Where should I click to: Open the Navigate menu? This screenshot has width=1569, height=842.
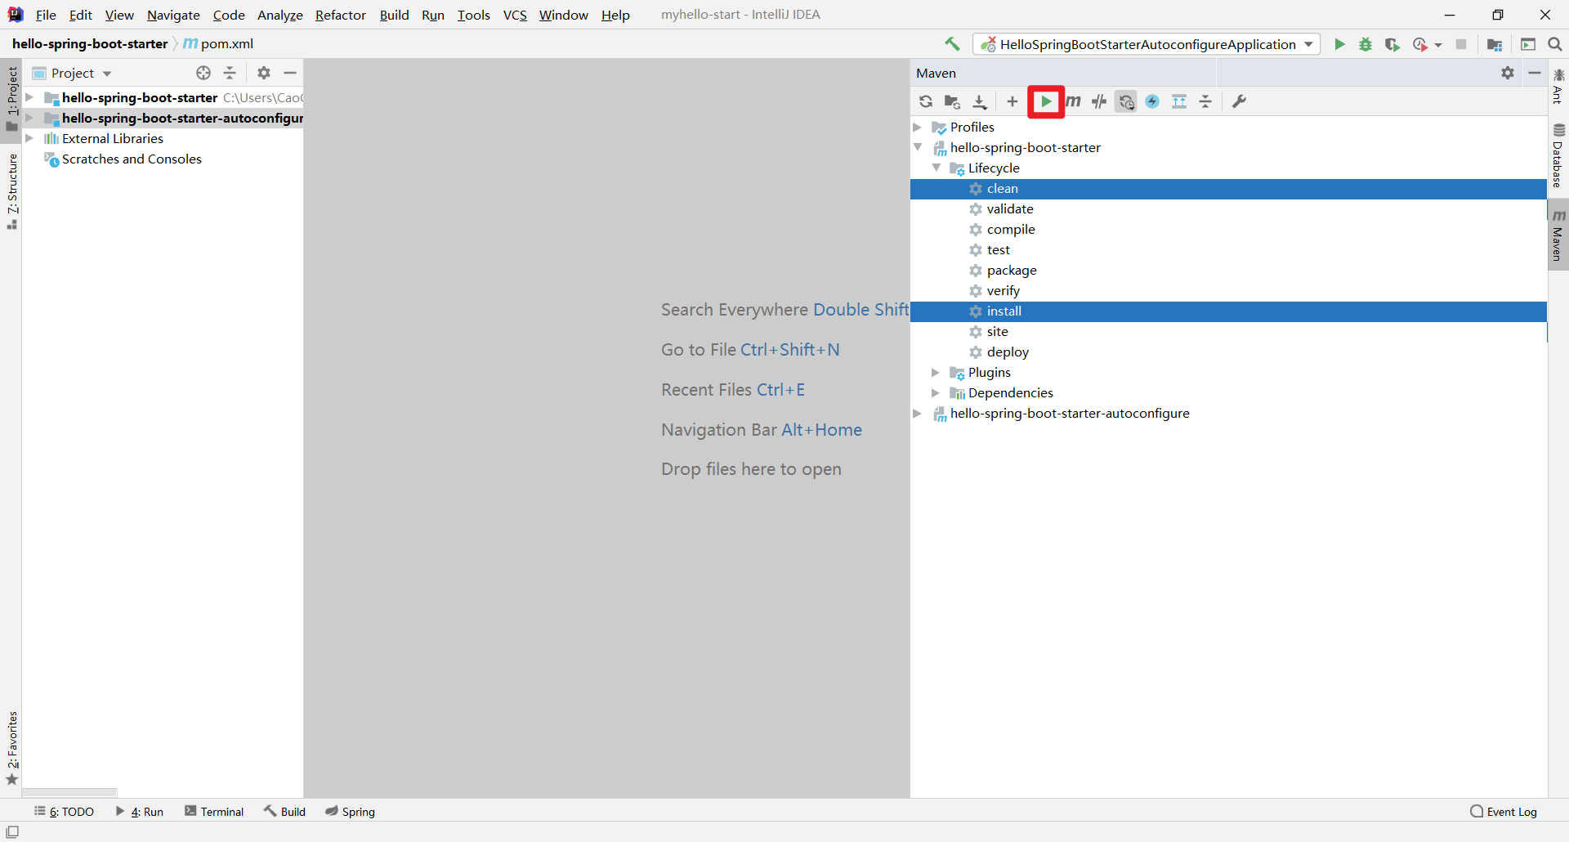click(173, 15)
